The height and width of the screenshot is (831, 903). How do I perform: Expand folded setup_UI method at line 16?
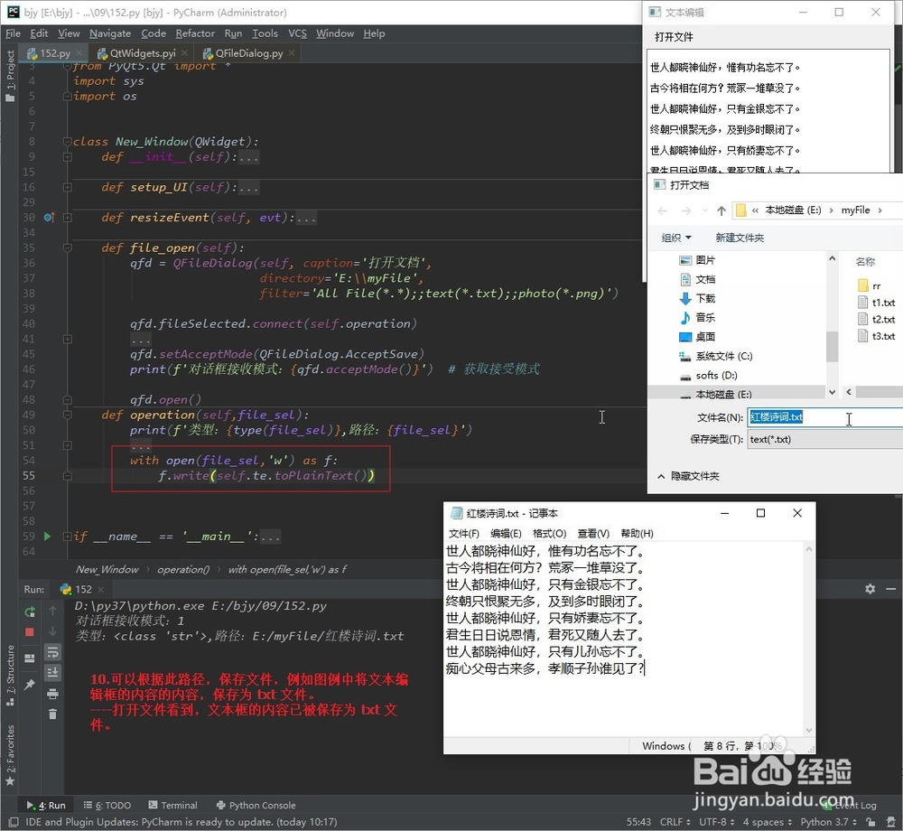[67, 187]
